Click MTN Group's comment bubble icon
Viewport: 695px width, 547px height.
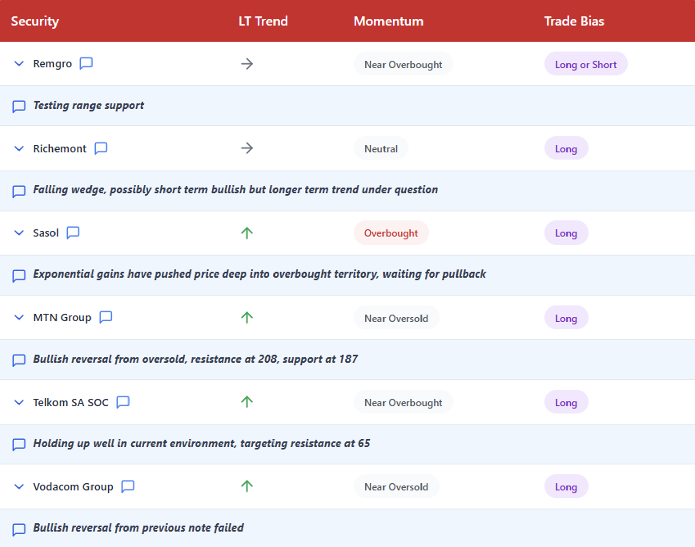pyautogui.click(x=106, y=317)
